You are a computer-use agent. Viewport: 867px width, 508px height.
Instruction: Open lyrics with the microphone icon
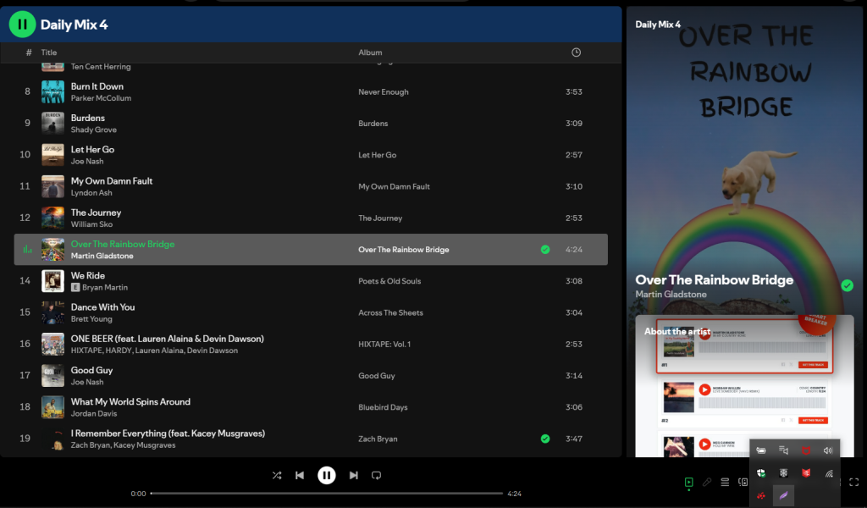tap(707, 483)
